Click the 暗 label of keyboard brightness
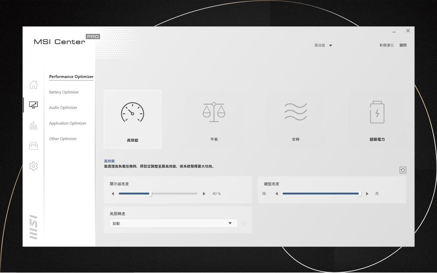 [x=264, y=194]
